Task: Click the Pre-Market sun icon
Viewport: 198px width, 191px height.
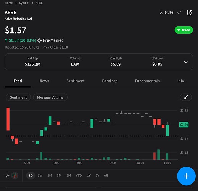Action: tap(39, 40)
